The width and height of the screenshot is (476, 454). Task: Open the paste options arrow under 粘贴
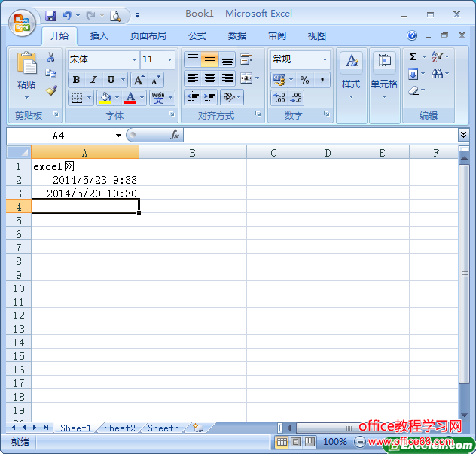click(x=26, y=97)
